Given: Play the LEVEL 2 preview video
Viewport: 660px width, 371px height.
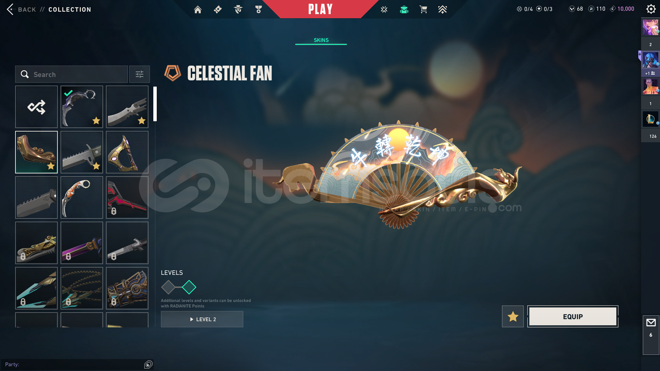Looking at the screenshot, I should [202, 319].
